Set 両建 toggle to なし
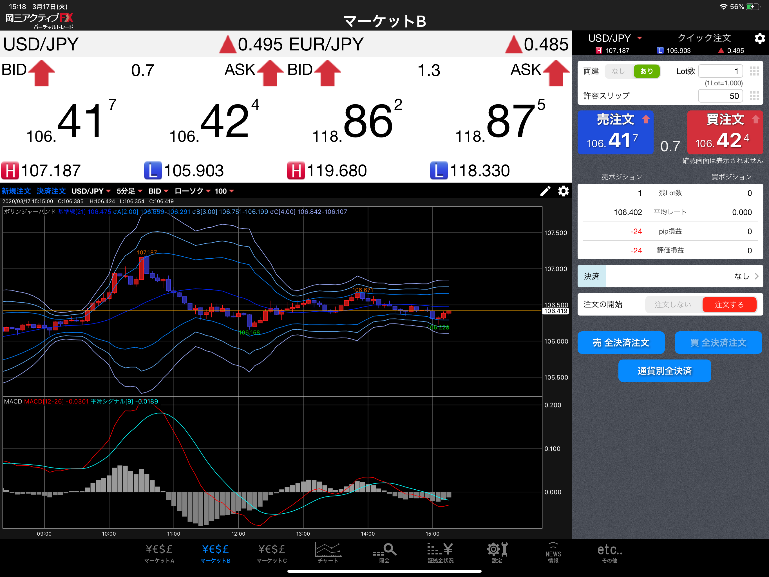 [x=618, y=71]
